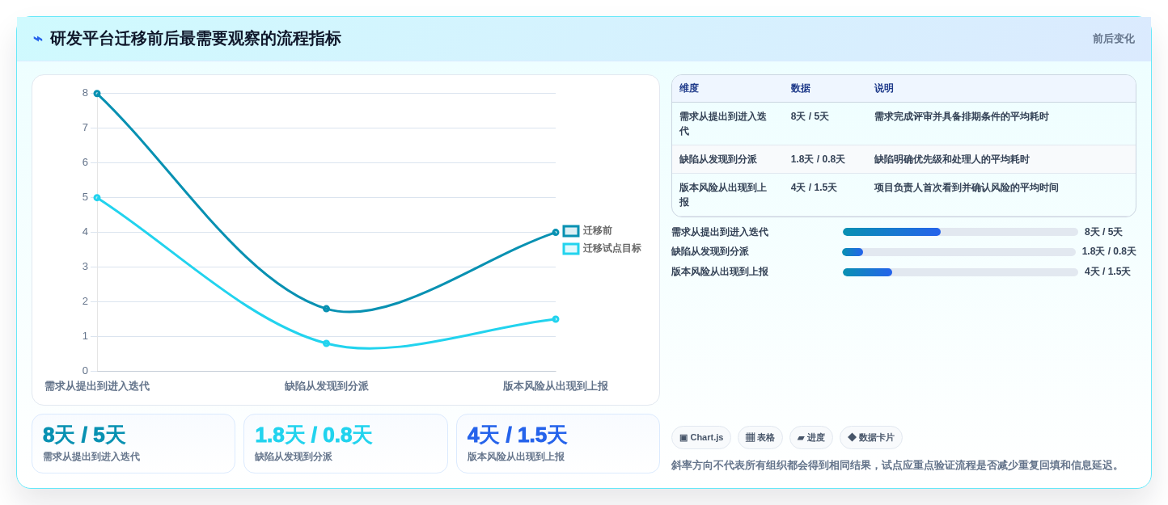Click the 进度 tag chip
Image resolution: width=1168 pixels, height=505 pixels.
point(811,438)
